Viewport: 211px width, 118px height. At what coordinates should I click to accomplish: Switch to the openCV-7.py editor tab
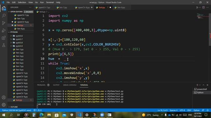[44, 8]
